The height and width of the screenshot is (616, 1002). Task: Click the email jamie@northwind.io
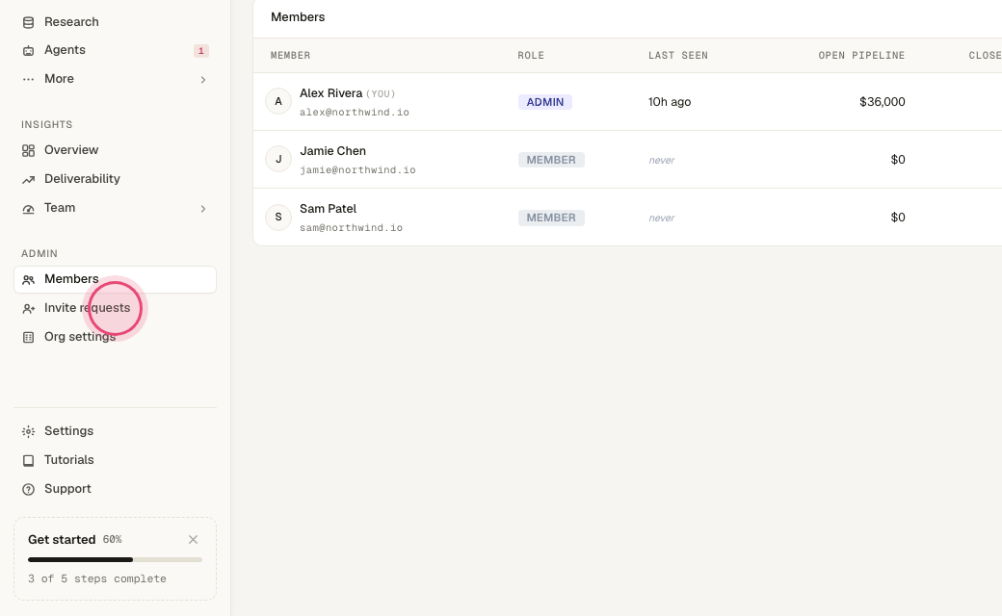pos(357,169)
